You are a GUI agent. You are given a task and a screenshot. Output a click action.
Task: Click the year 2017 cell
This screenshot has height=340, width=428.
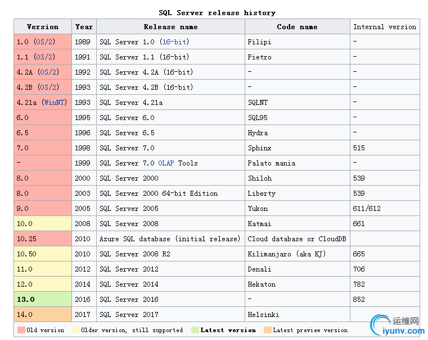coord(84,314)
